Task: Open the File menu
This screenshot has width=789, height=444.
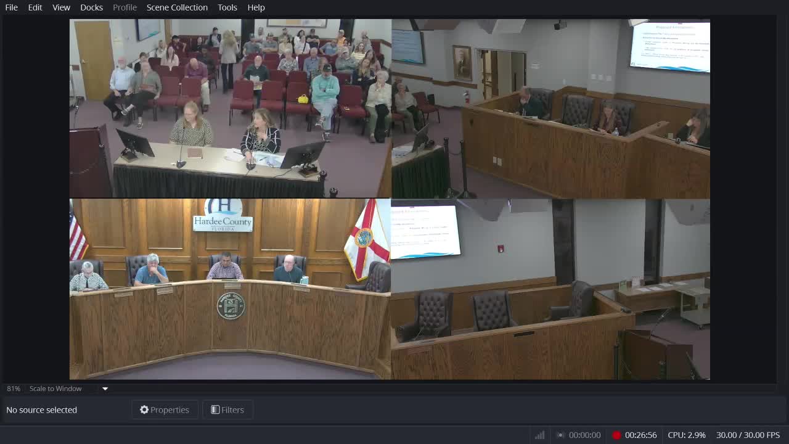Action: coord(12,7)
